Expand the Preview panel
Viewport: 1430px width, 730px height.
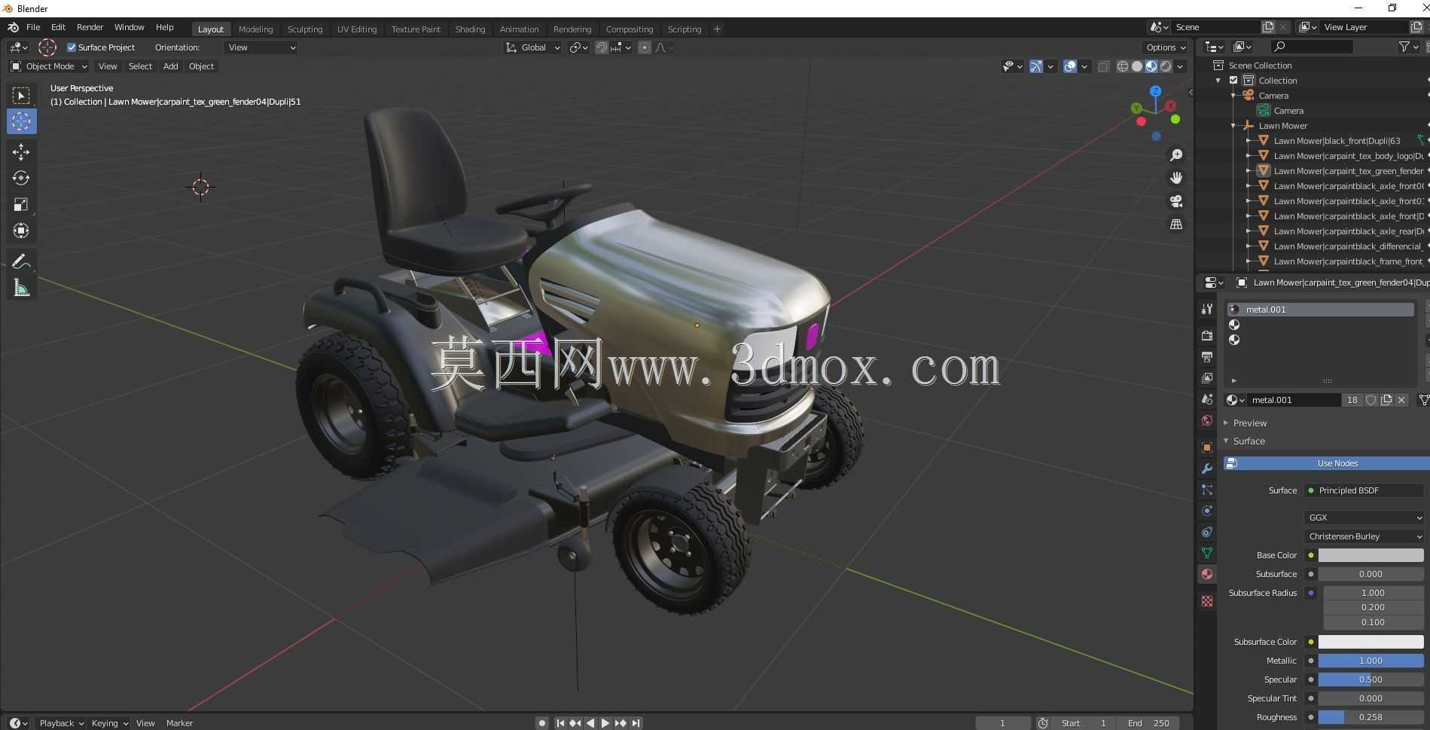point(1250,423)
